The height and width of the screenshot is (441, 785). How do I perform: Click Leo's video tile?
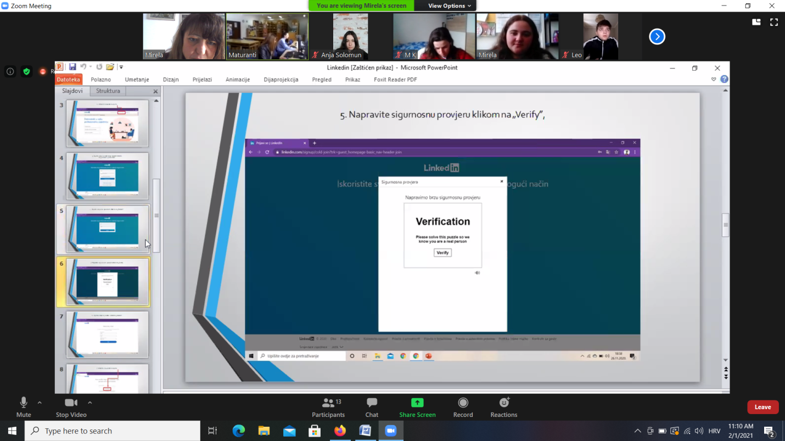pyautogui.click(x=601, y=36)
